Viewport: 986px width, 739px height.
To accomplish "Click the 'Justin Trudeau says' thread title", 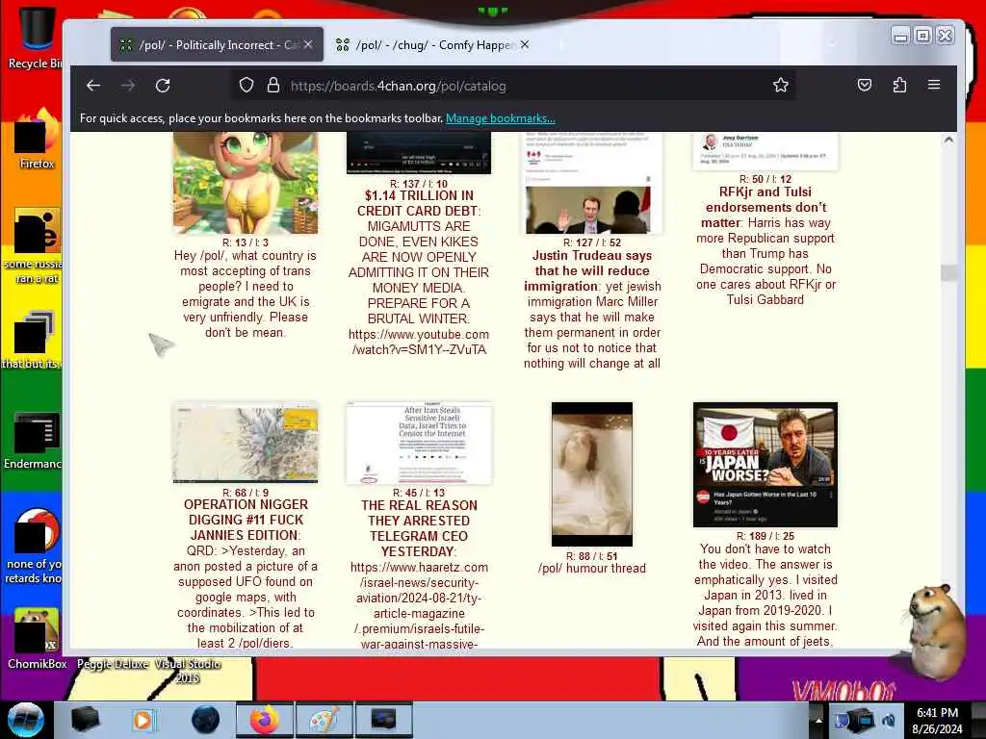I will pos(592,270).
